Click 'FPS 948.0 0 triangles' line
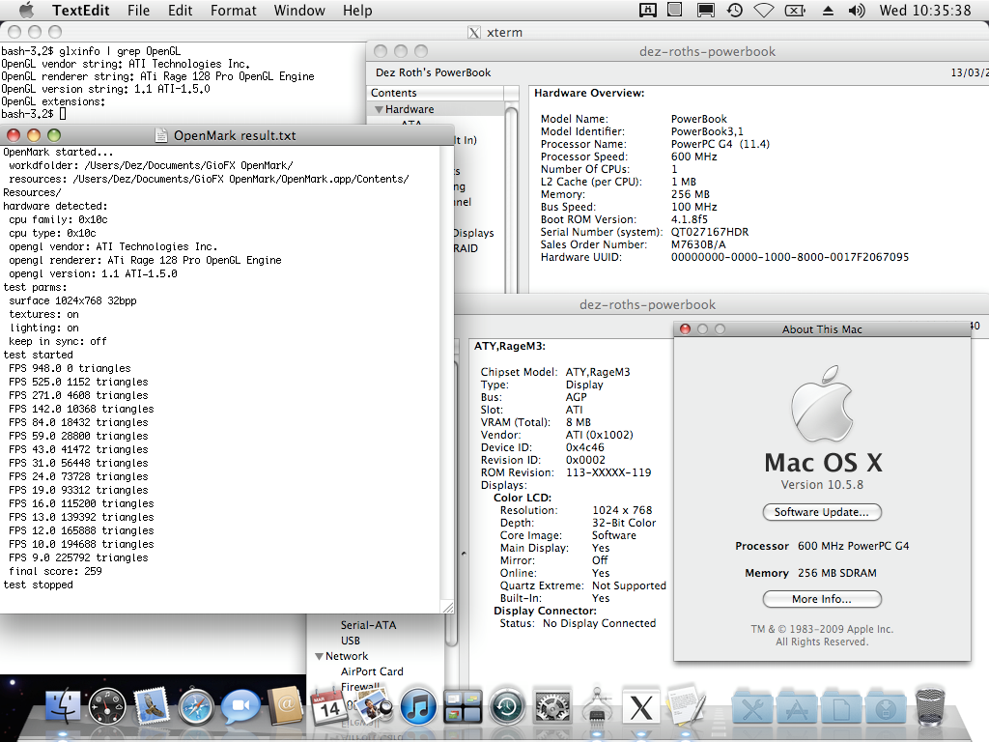This screenshot has height=742, width=989. coord(70,368)
